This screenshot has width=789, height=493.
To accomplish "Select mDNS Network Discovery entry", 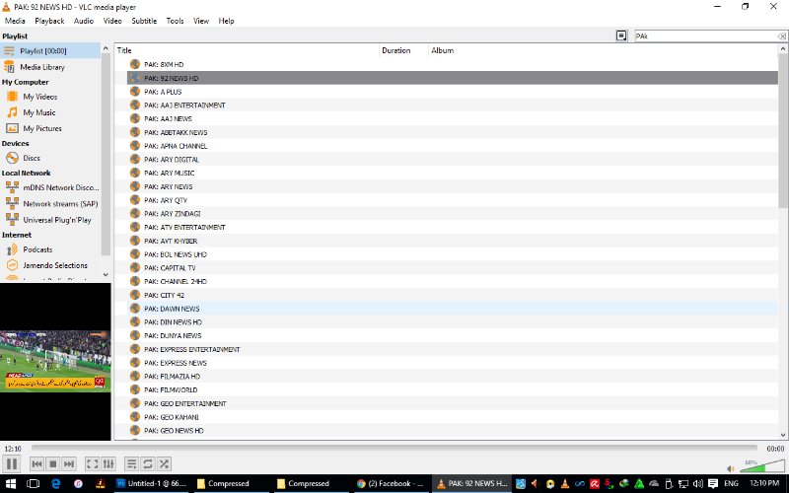I will [x=50, y=187].
